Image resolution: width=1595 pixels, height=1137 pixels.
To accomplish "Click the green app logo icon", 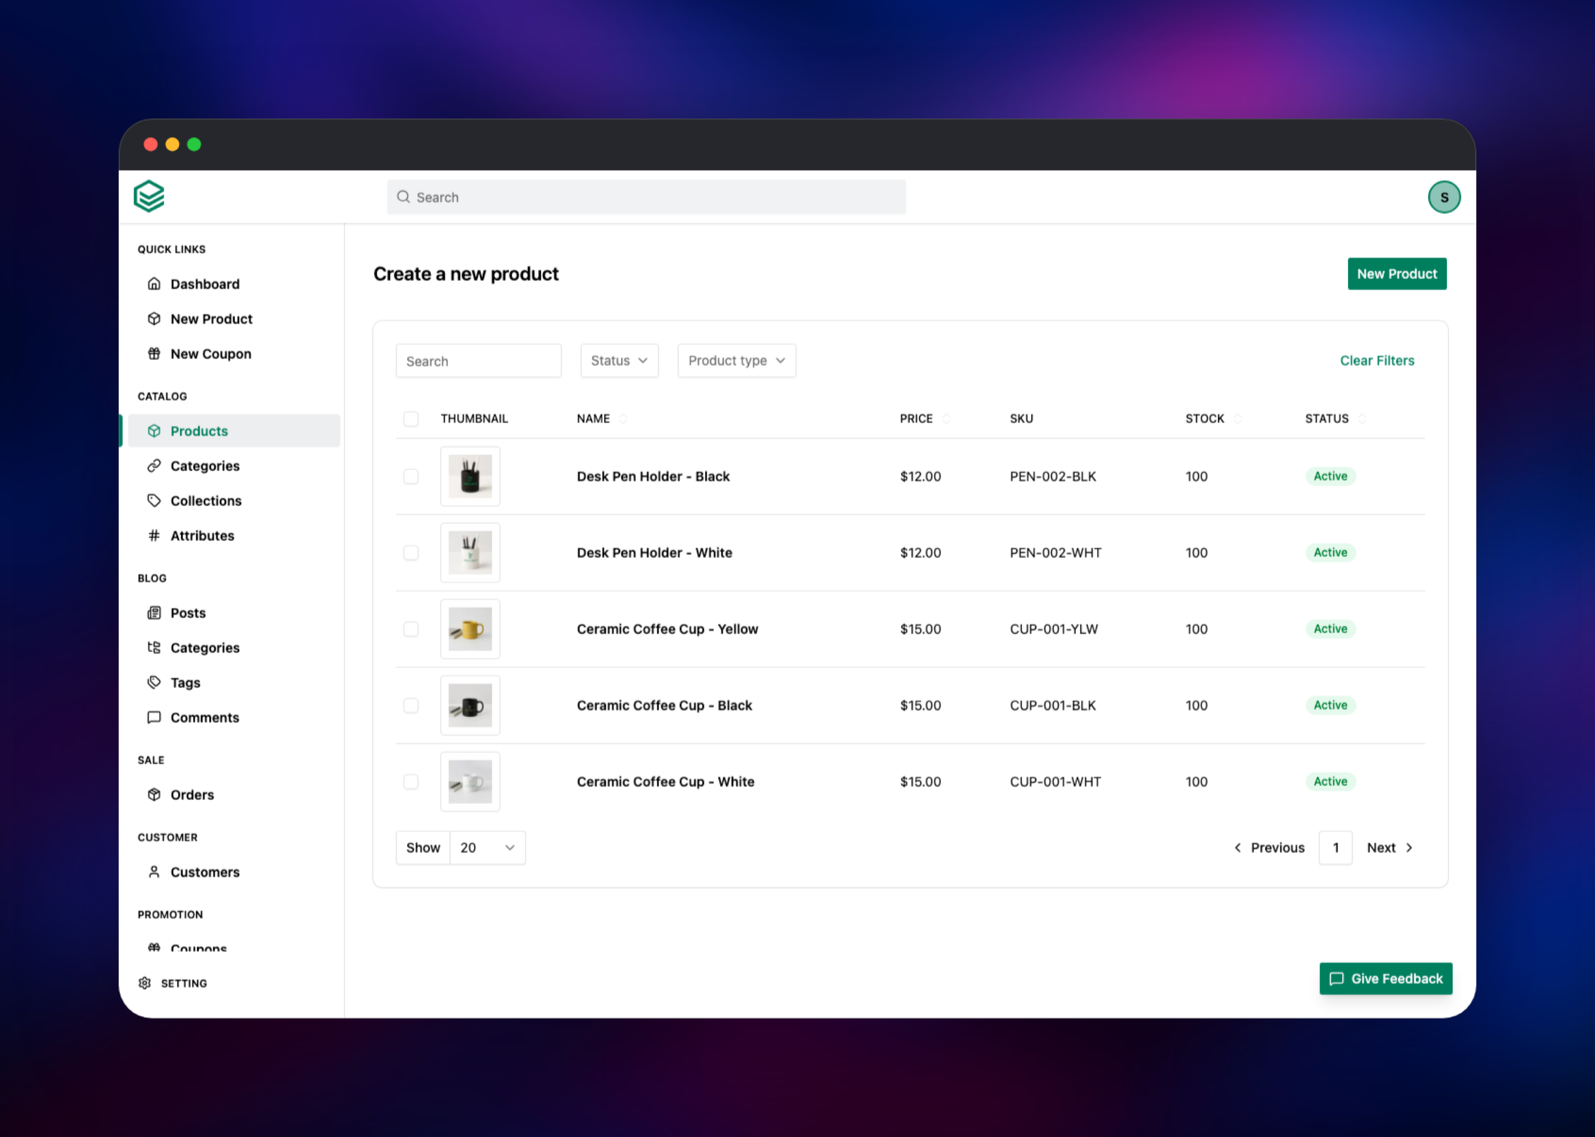I will [x=149, y=196].
